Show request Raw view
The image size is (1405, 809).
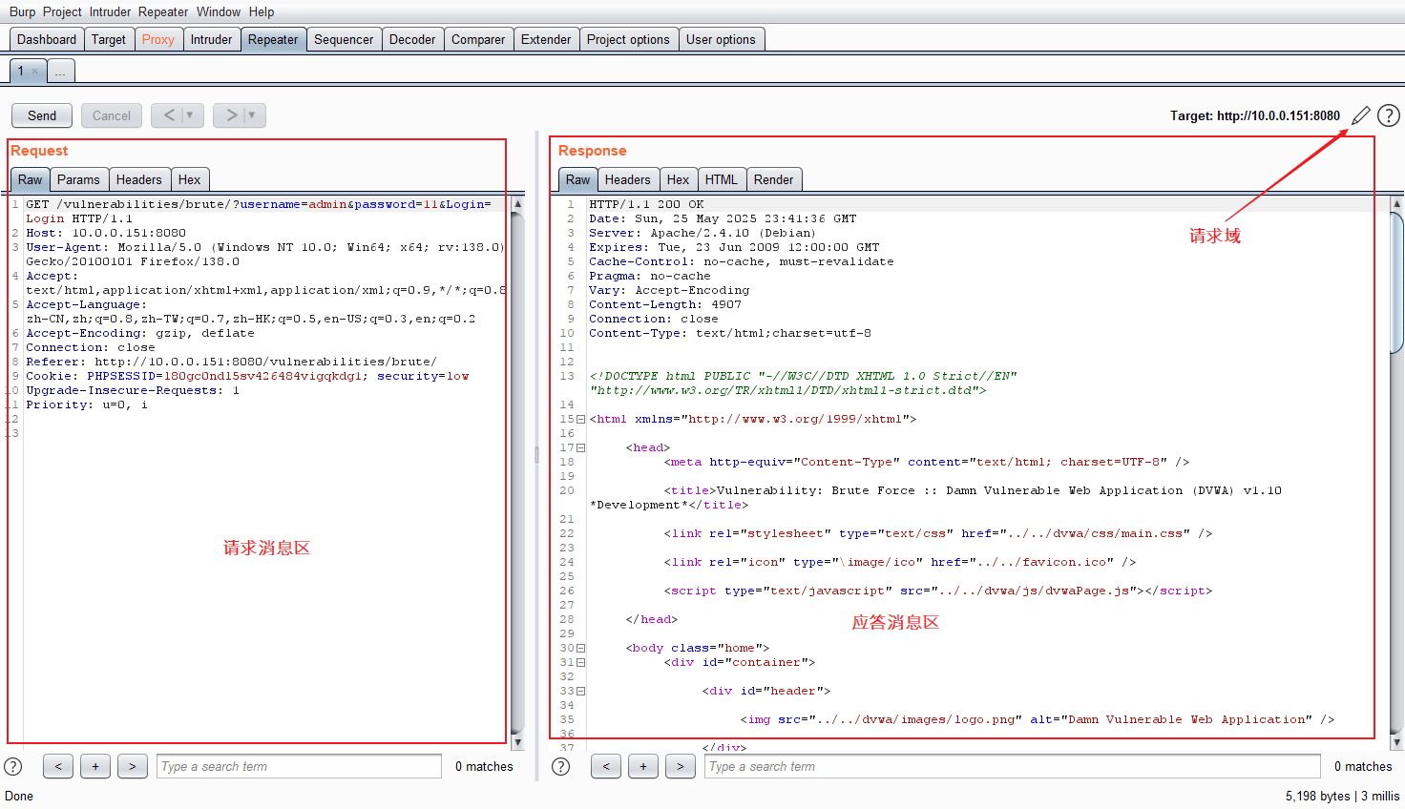(31, 179)
